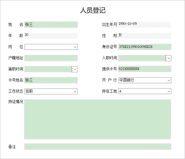Click the 性别 field showing 女
Screen dimensions: 185x159
[x=145, y=36]
